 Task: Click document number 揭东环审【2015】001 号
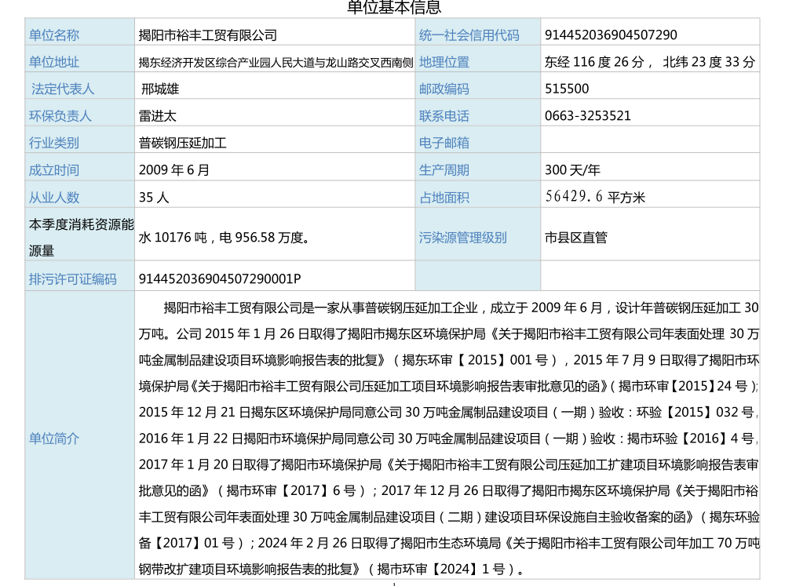tap(475, 360)
